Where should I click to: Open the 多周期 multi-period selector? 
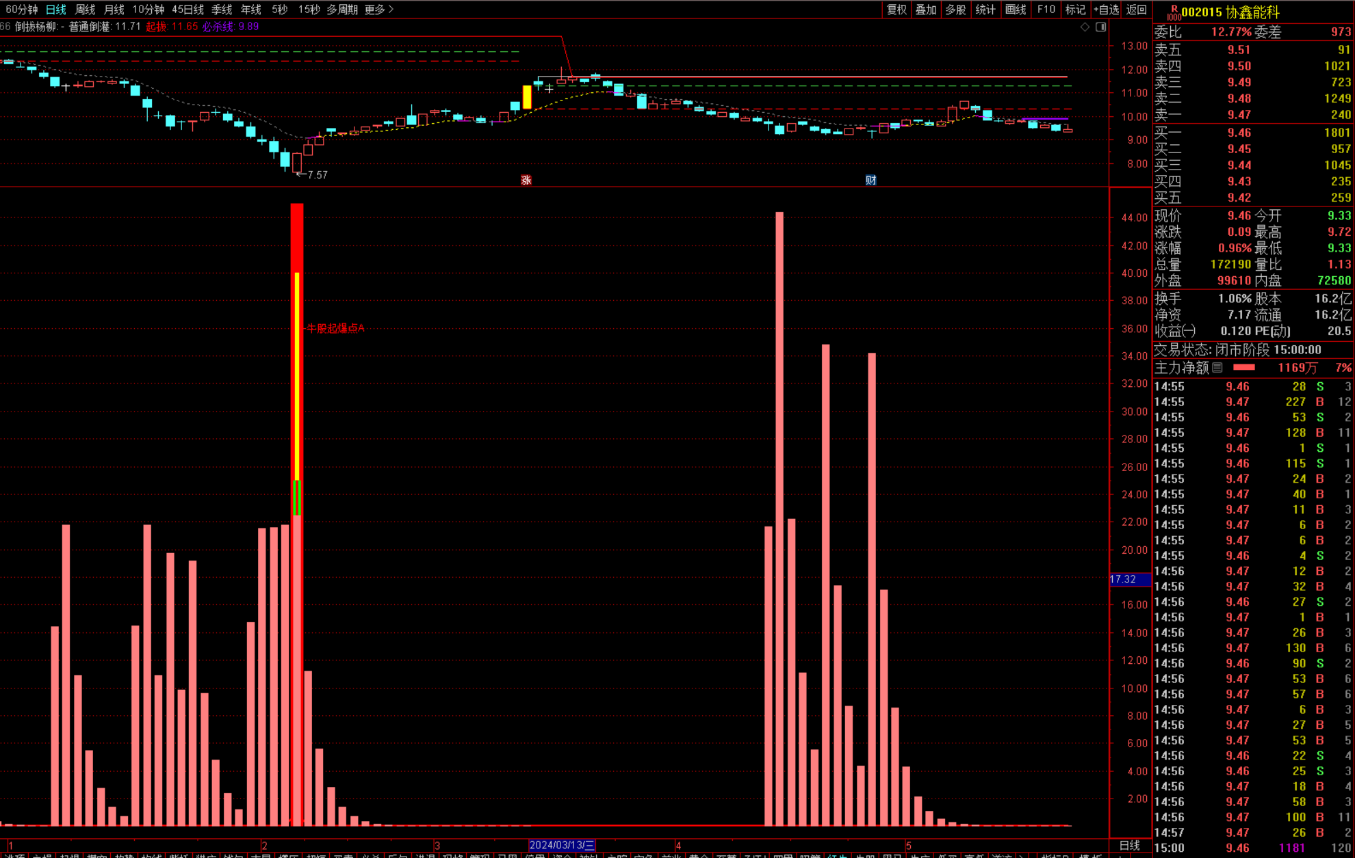(341, 9)
